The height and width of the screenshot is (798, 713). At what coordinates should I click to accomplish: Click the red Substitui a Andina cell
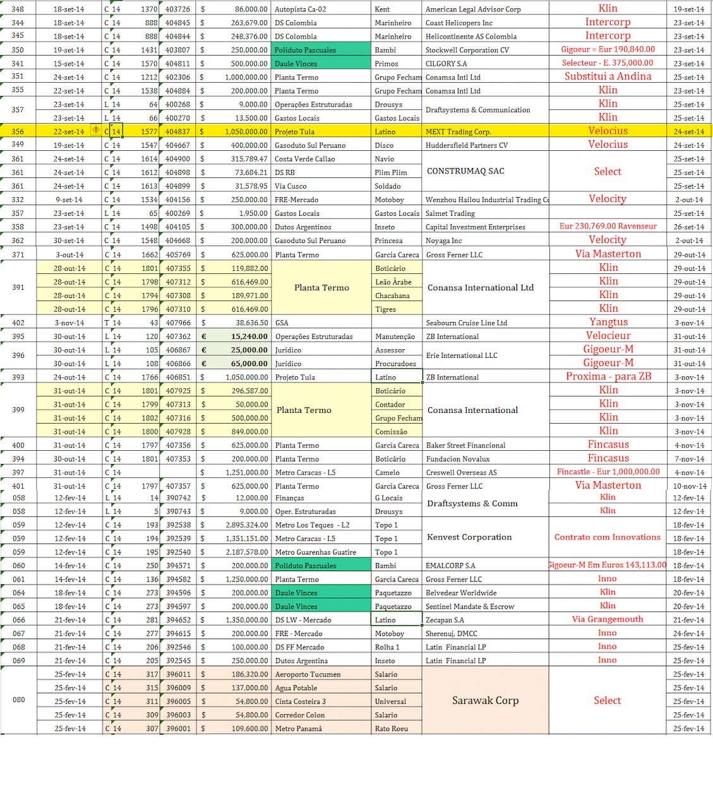(608, 76)
